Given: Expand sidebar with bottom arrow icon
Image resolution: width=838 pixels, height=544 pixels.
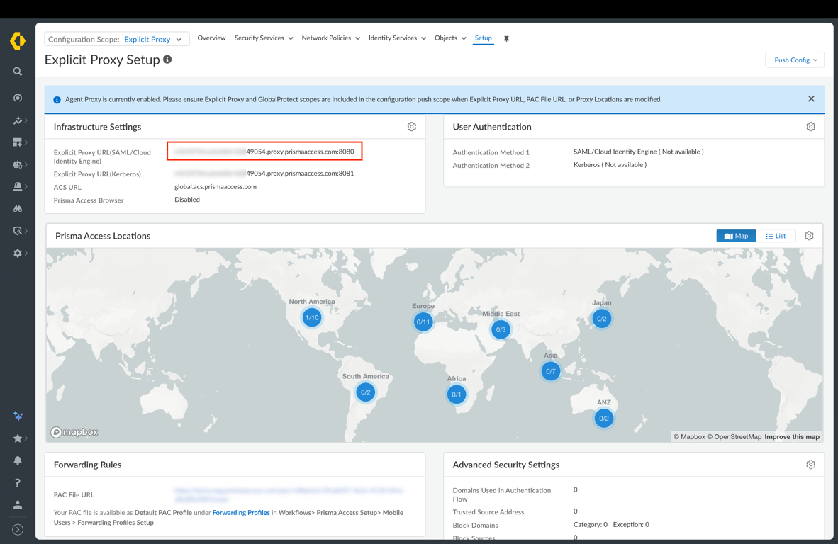Looking at the screenshot, I should pyautogui.click(x=18, y=530).
